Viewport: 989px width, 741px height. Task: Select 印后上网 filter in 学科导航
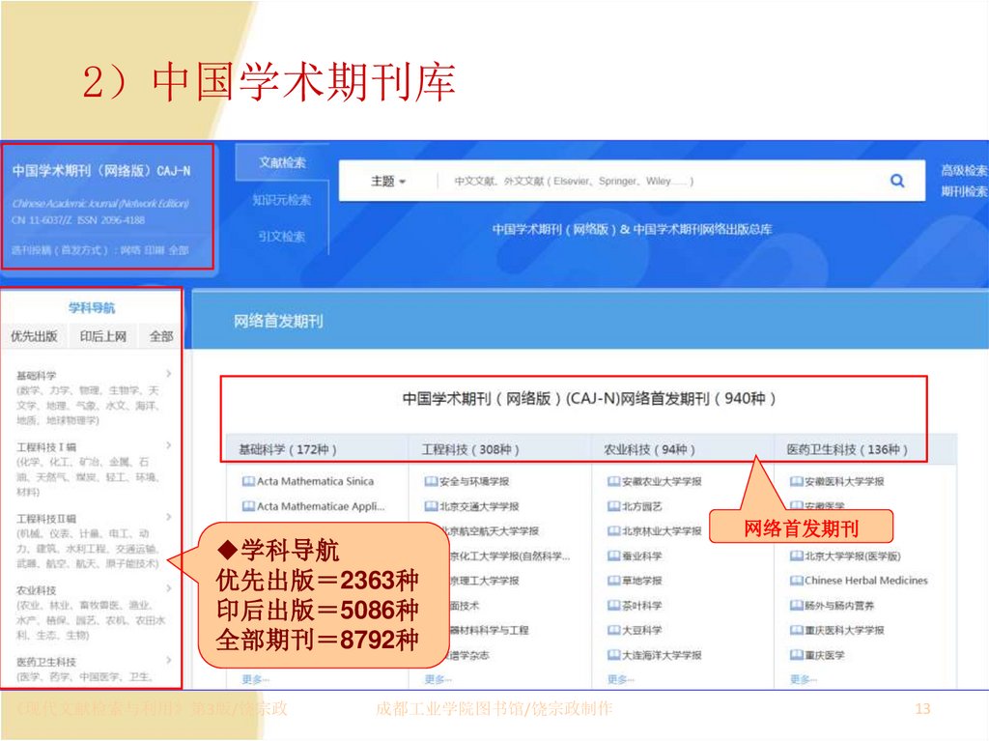(103, 337)
